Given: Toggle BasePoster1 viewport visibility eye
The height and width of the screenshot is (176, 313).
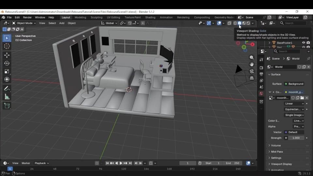Looking at the screenshot, I should point(304,43).
